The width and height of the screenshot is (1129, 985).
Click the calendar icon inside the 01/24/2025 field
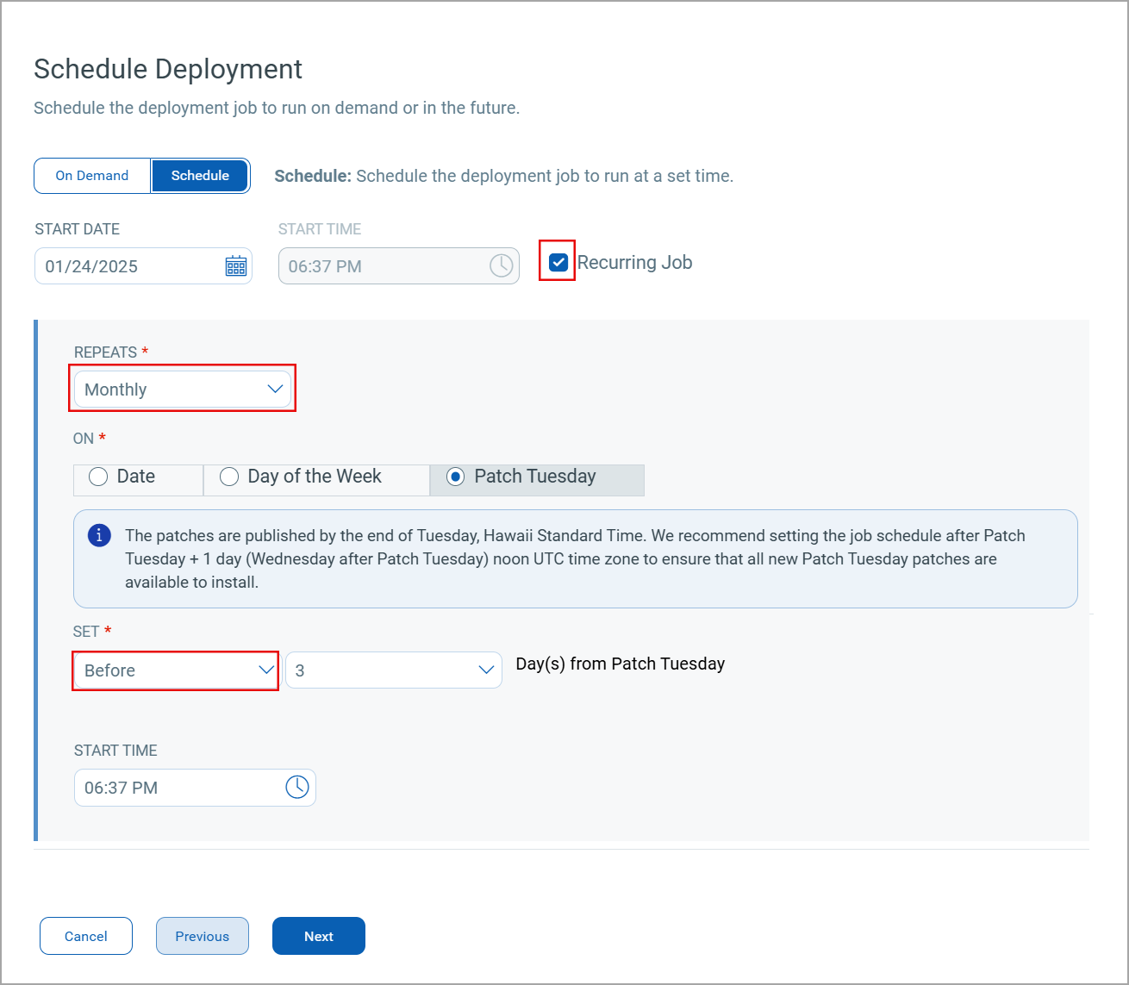coord(235,265)
